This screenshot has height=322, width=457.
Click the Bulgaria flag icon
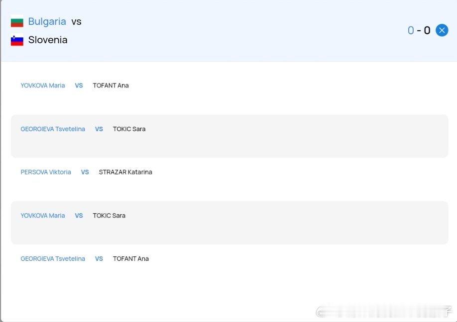[17, 21]
